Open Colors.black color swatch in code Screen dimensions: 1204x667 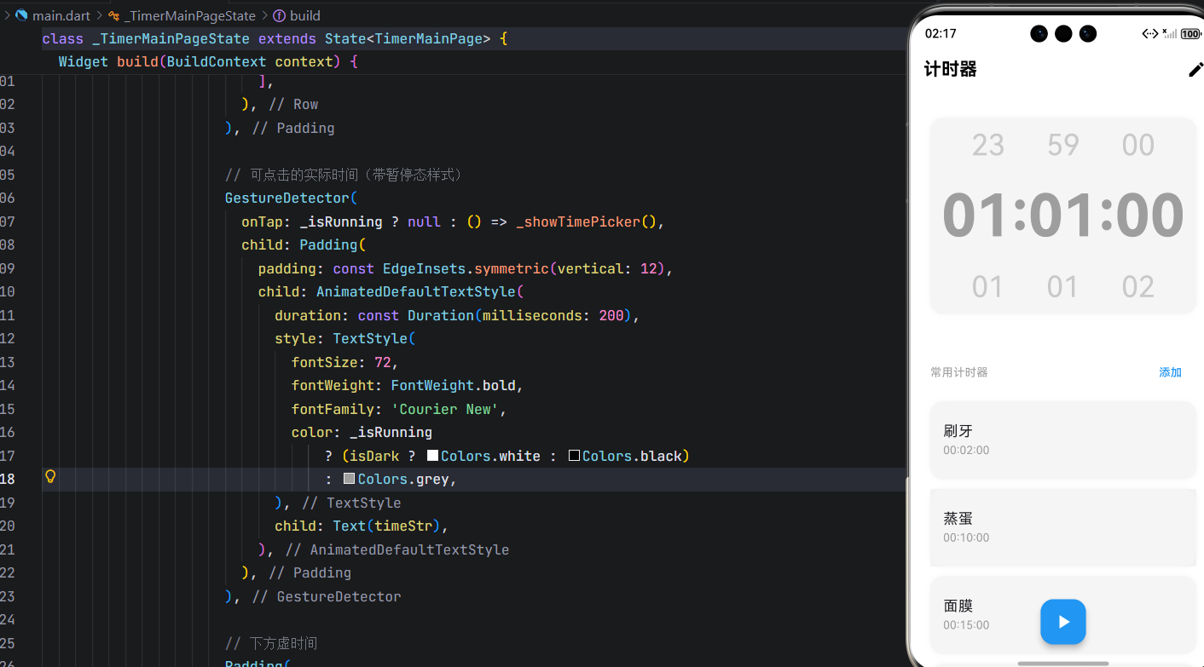(x=574, y=456)
